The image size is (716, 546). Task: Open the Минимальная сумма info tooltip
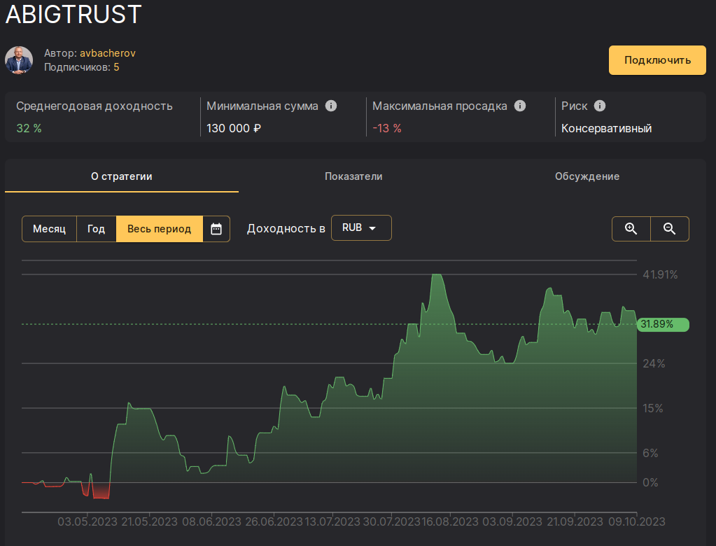point(330,106)
